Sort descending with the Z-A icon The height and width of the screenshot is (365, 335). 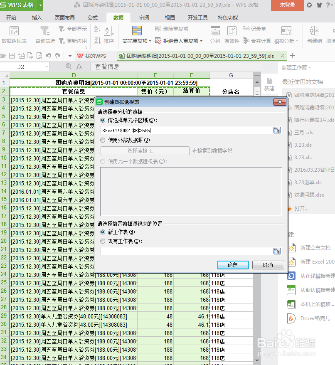click(x=97, y=41)
